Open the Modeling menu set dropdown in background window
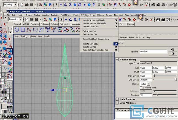The height and width of the screenshot is (120, 178). (x=16, y=4)
